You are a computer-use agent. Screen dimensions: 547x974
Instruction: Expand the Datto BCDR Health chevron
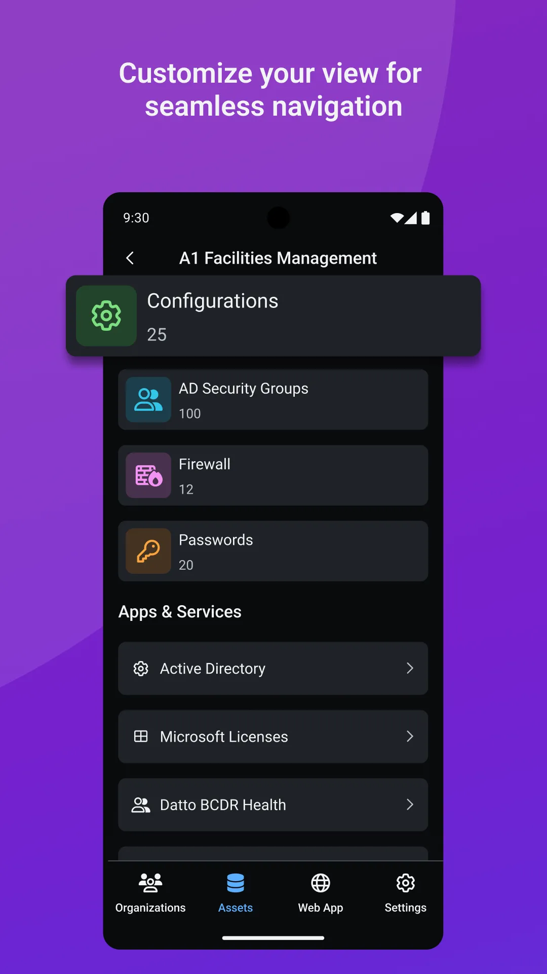(410, 805)
